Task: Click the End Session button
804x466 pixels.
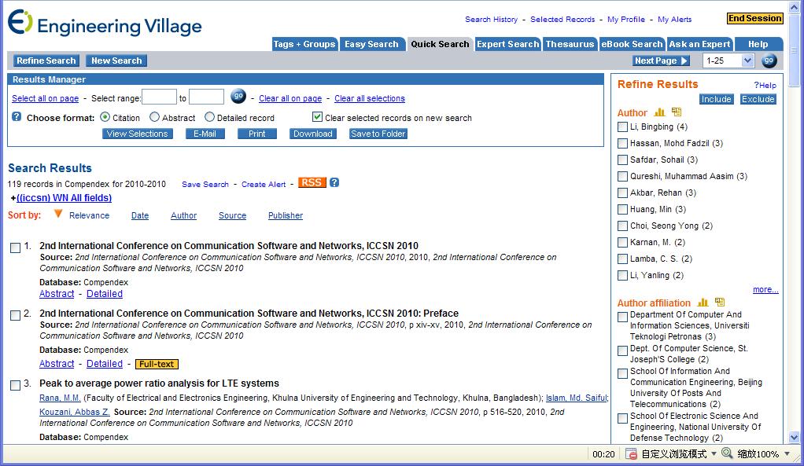Action: coord(755,18)
